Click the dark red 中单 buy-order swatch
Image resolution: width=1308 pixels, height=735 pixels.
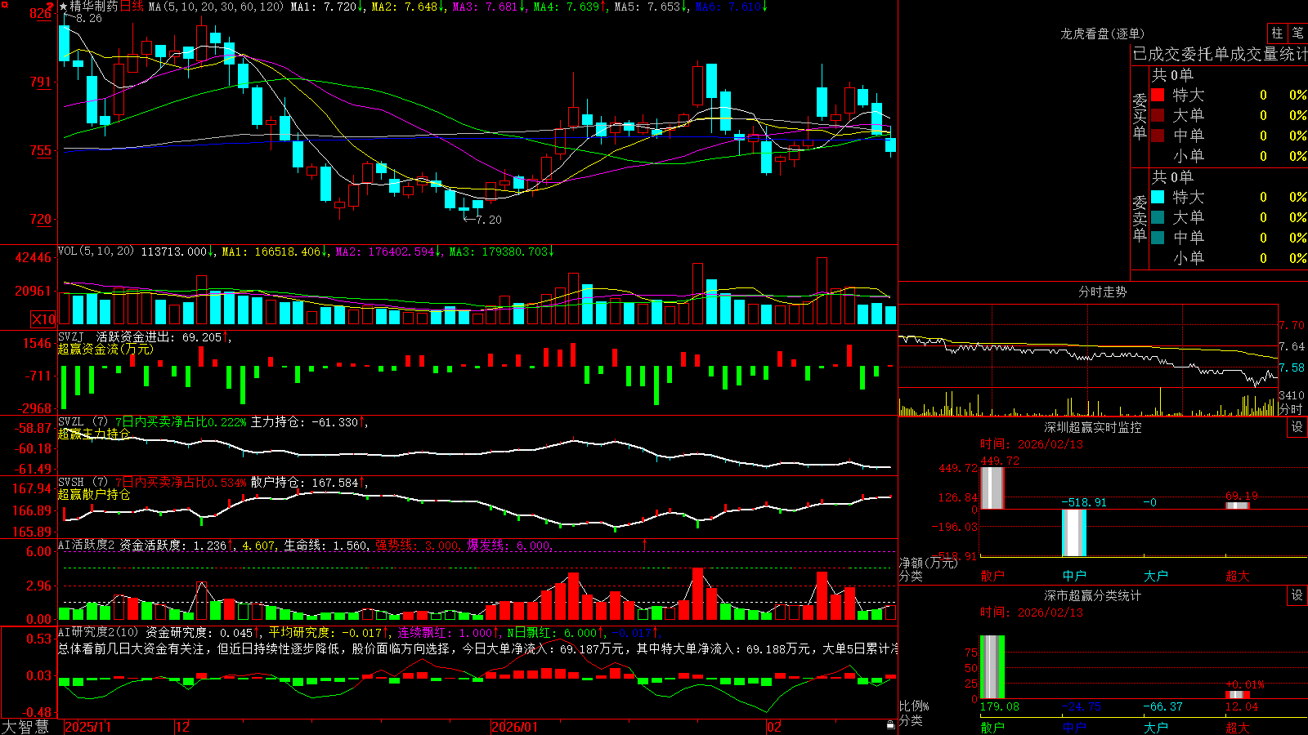point(1158,135)
